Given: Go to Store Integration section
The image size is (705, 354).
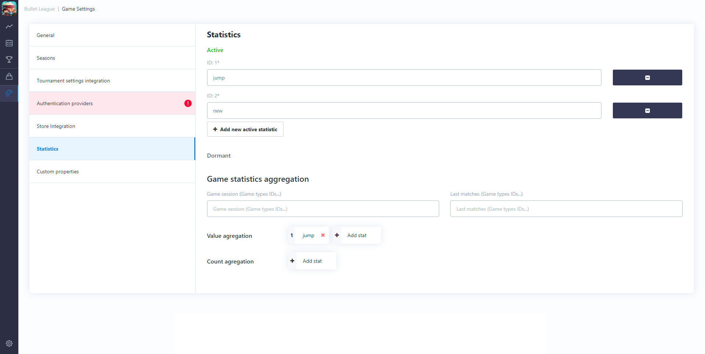Looking at the screenshot, I should 56,126.
